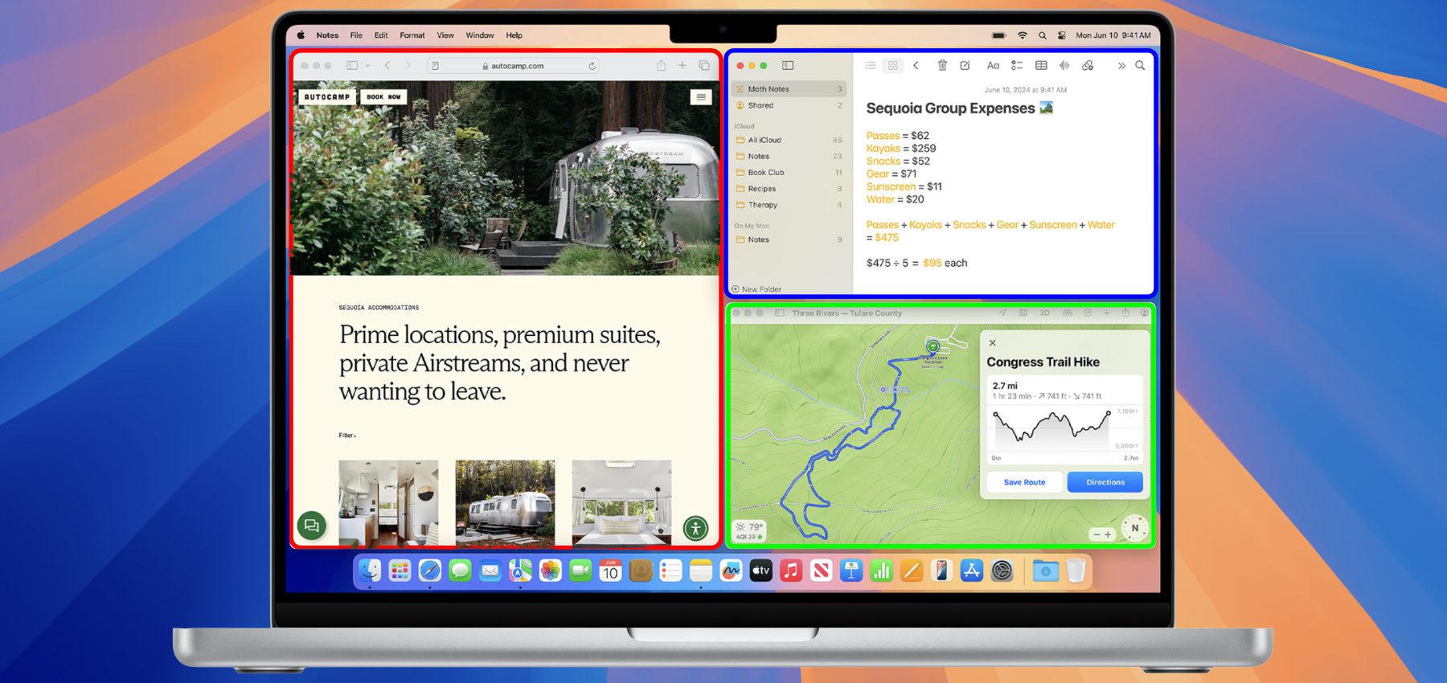Image resolution: width=1447 pixels, height=683 pixels.
Task: Click the Directions button
Action: click(x=1105, y=482)
